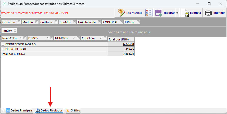Open filter icon on CODLOCAL field
This screenshot has height=114, width=227.
(121, 22)
